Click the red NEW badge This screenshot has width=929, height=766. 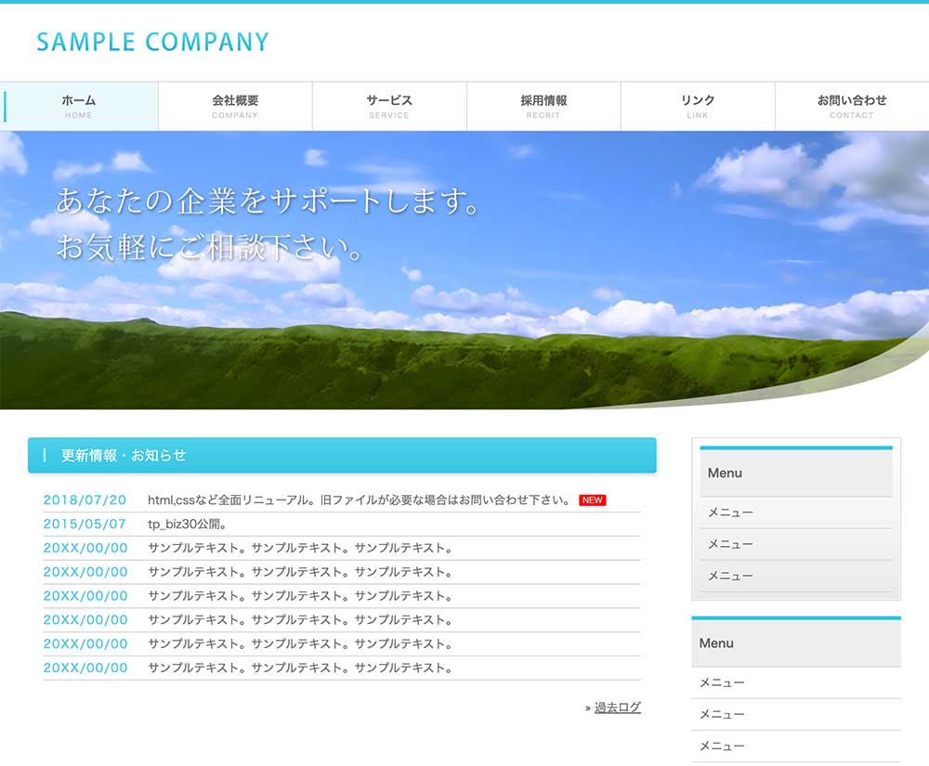592,500
